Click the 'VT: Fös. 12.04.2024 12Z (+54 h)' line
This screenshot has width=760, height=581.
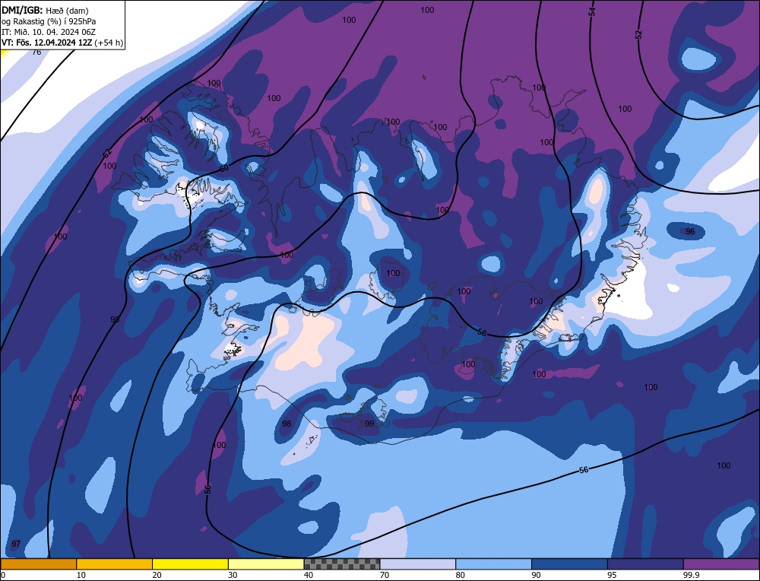pos(62,43)
